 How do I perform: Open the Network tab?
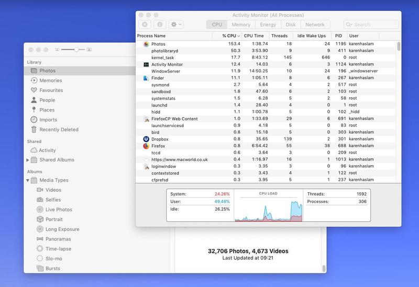point(315,25)
